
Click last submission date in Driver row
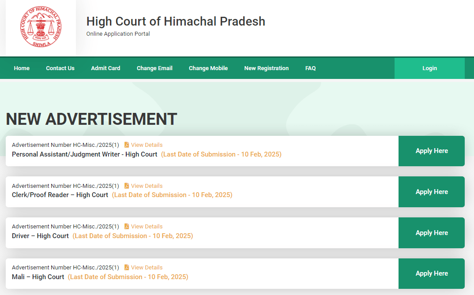click(133, 236)
